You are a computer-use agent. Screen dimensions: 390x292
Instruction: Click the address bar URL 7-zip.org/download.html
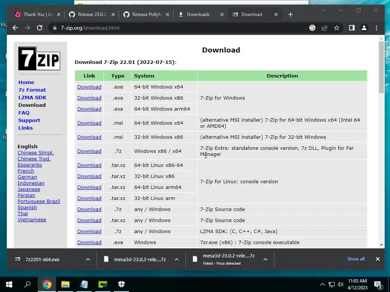coord(90,28)
